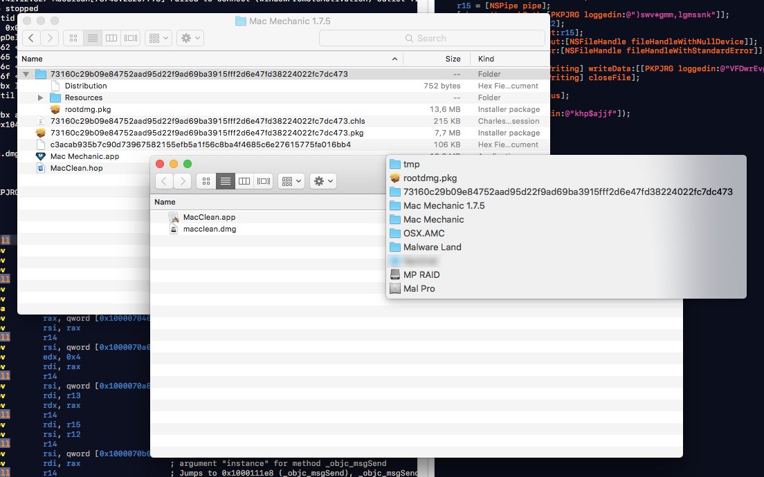This screenshot has height=477, width=764.
Task: Select the Mac Mechanic.app file name
Action: tap(85, 156)
